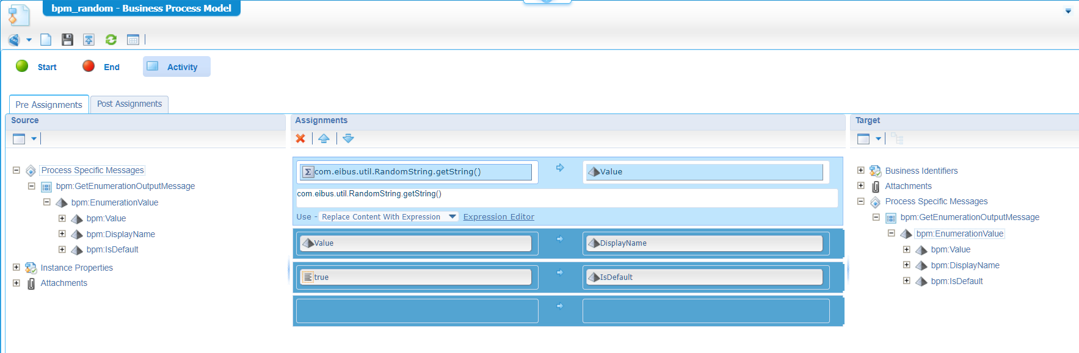Switch to Post Assignments tab
Image resolution: width=1079 pixels, height=353 pixels.
click(129, 104)
